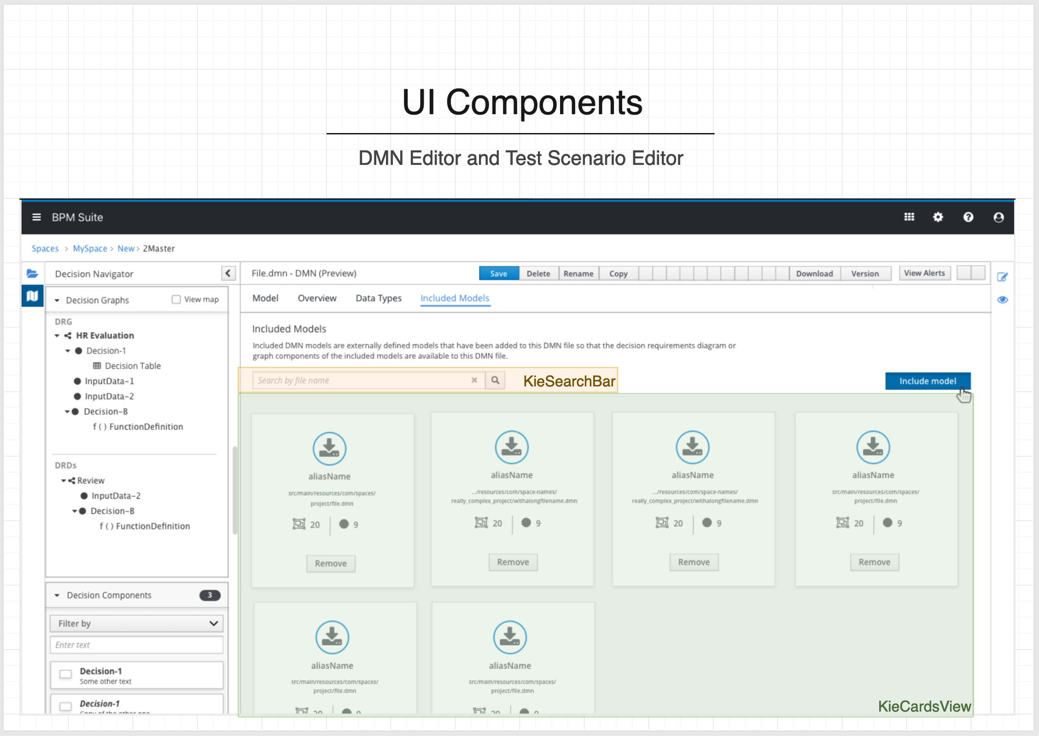Switch to the Overview tab
This screenshot has height=736, width=1039.
click(x=317, y=298)
